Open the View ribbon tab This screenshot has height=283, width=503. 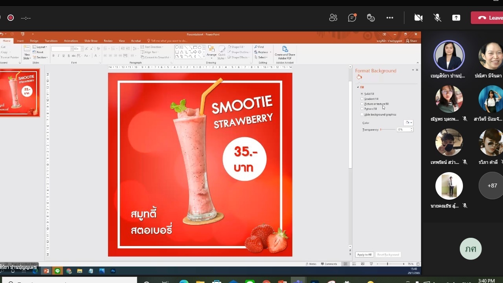122,41
